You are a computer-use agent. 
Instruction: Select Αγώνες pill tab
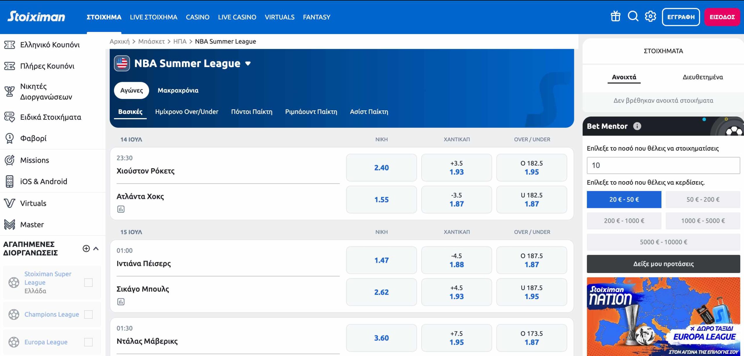(x=131, y=90)
